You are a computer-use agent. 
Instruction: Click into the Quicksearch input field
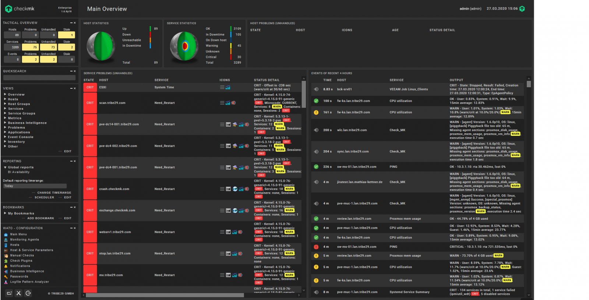pos(39,78)
